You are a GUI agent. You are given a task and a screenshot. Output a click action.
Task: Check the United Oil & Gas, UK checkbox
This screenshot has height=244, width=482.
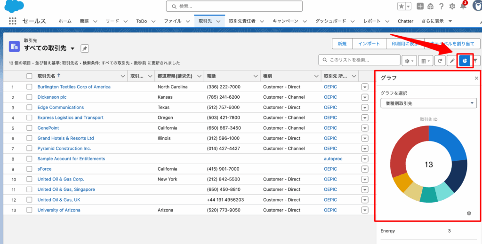click(x=29, y=200)
